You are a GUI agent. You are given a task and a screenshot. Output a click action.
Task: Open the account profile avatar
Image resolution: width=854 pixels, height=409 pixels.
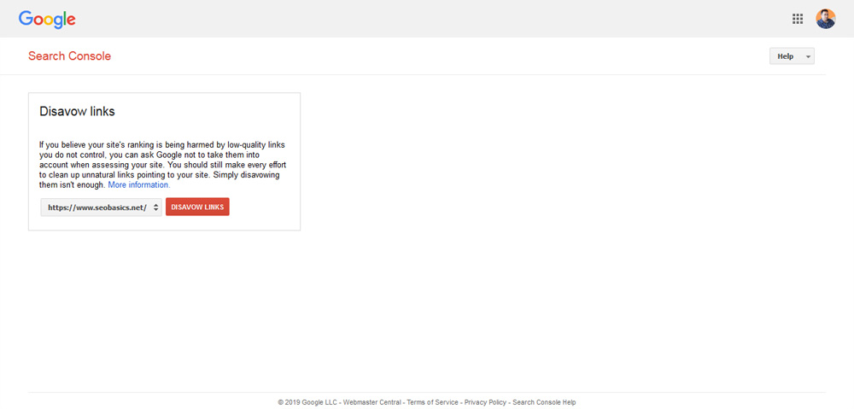click(825, 19)
